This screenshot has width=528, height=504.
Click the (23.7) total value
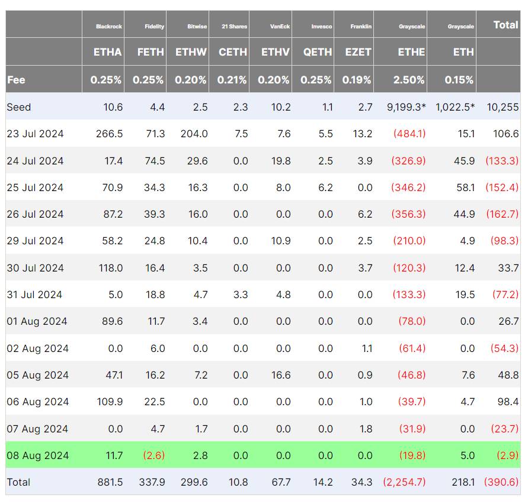505,429
